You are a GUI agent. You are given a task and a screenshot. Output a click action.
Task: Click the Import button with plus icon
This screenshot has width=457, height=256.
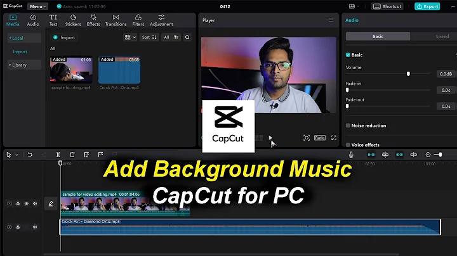pyautogui.click(x=64, y=37)
